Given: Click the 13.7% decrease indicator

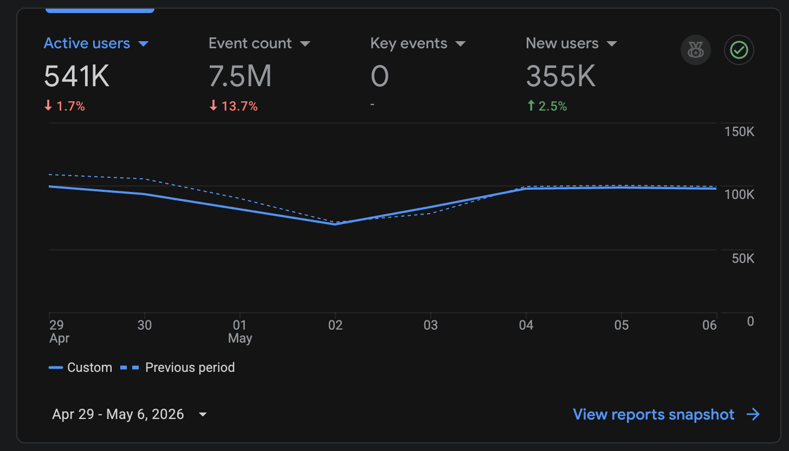Looking at the screenshot, I should (x=234, y=106).
